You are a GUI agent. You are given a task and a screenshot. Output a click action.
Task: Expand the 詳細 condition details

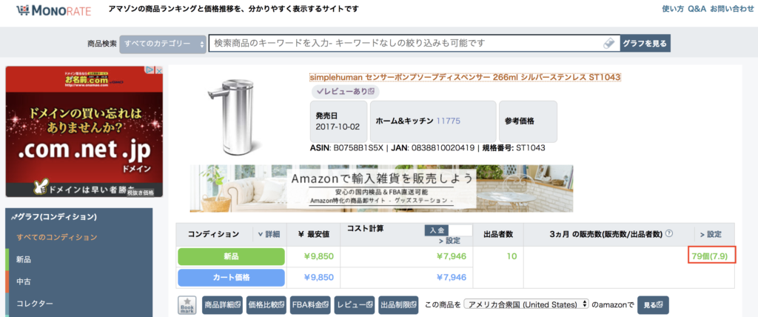(x=269, y=234)
